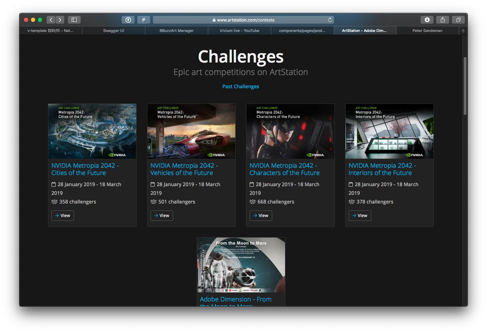This screenshot has width=487, height=332.
Task: Click the 358 challengers text
Action: tap(78, 202)
